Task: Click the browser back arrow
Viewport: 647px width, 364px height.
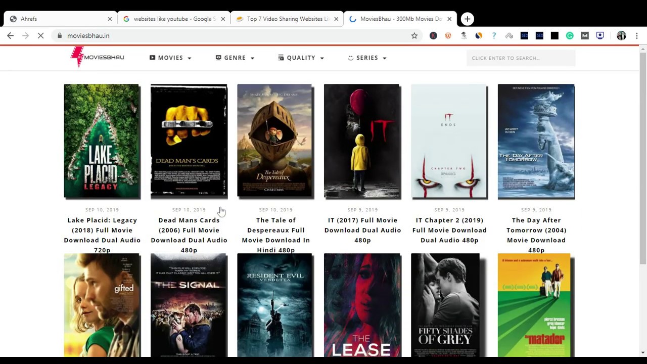Action: click(x=11, y=35)
